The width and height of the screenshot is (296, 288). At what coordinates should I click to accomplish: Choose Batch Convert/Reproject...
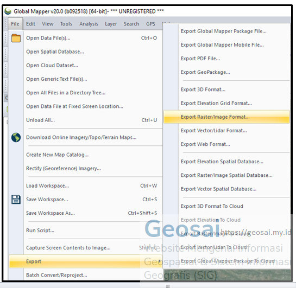coord(86,275)
